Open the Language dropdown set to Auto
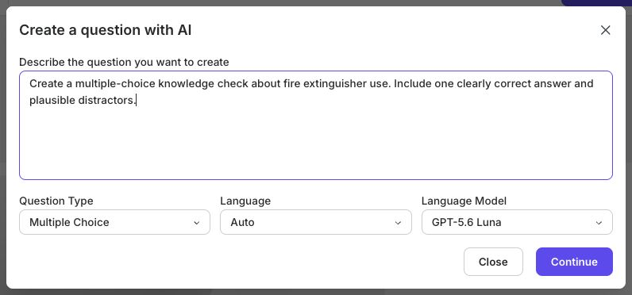The image size is (632, 295). (315, 222)
